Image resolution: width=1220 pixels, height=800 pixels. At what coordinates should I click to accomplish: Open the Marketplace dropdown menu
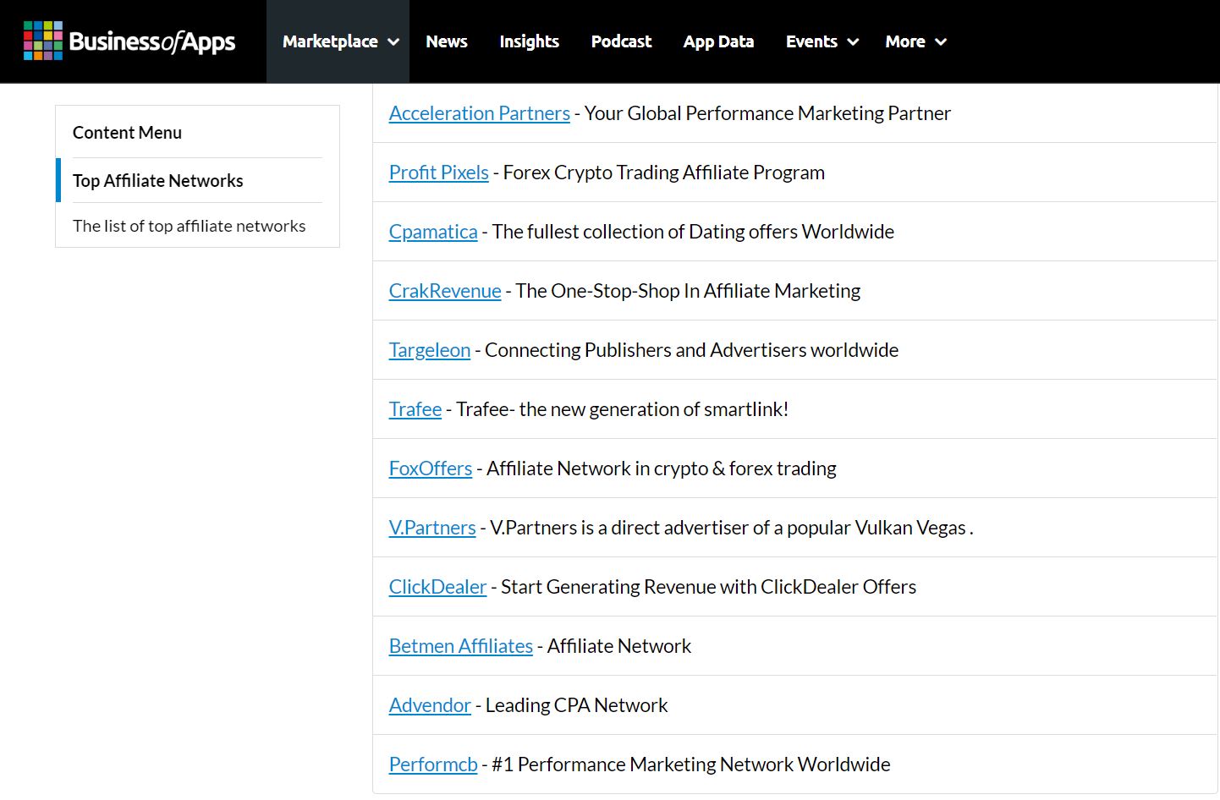(x=340, y=41)
